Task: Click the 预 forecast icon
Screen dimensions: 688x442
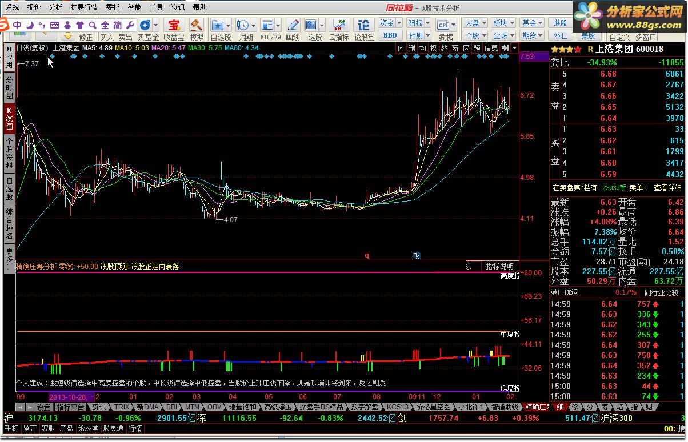Action: (477, 49)
